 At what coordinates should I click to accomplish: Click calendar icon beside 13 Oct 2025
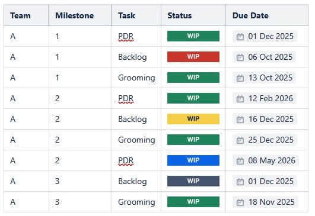(240, 78)
